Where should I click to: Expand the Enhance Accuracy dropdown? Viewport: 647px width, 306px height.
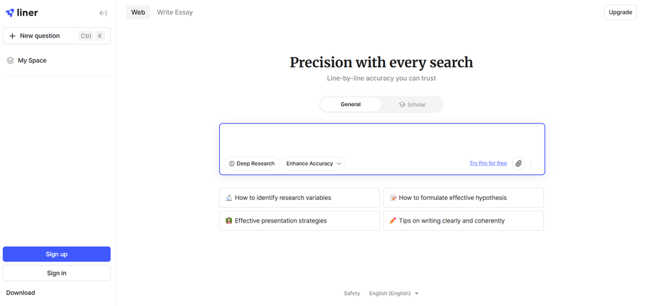coord(314,164)
